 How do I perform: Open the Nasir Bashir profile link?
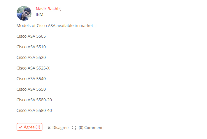pos(48,9)
